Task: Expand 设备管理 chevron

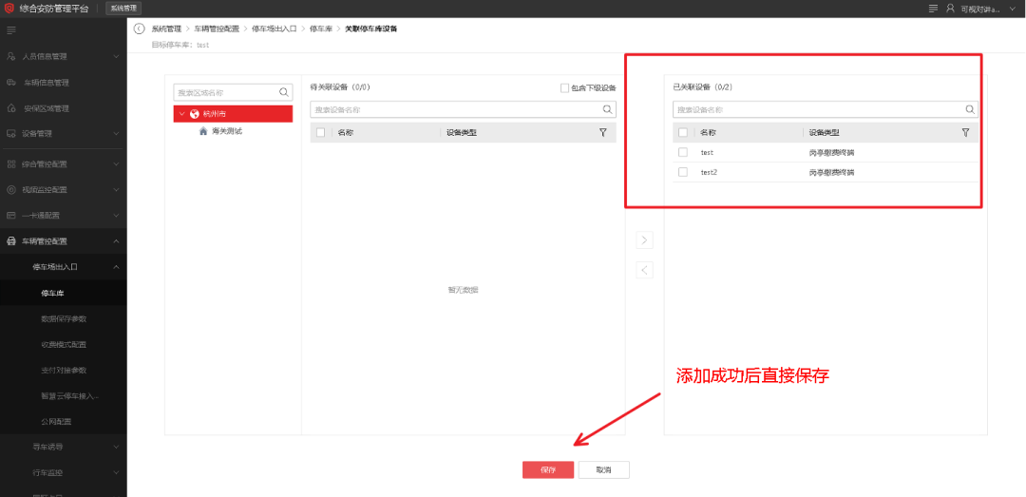Action: 116,134
